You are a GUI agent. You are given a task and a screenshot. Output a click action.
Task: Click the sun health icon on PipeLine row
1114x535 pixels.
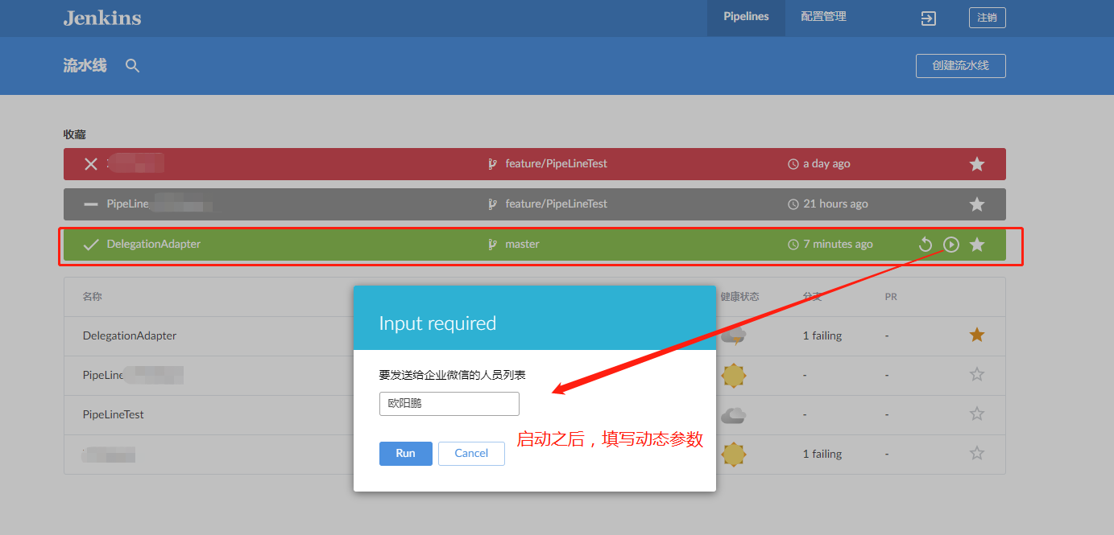733,375
